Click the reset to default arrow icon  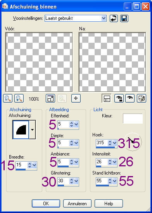(114, 19)
